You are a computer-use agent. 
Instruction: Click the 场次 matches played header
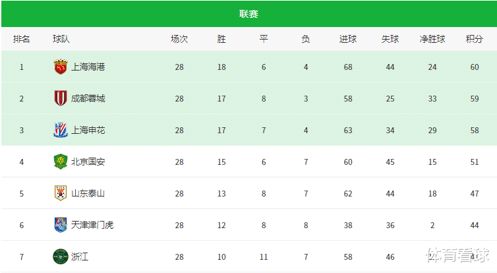[179, 39]
